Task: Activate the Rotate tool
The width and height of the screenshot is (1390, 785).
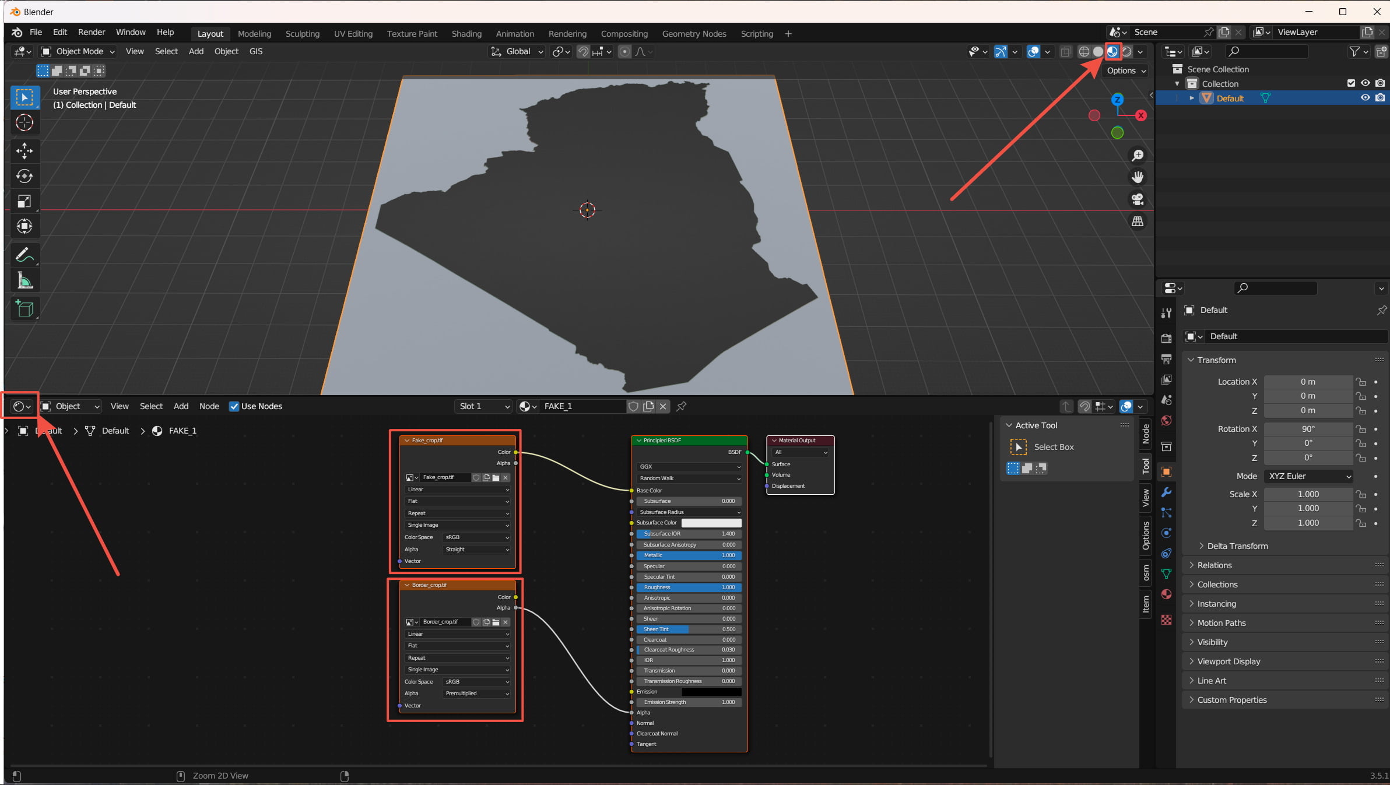Action: pyautogui.click(x=24, y=176)
